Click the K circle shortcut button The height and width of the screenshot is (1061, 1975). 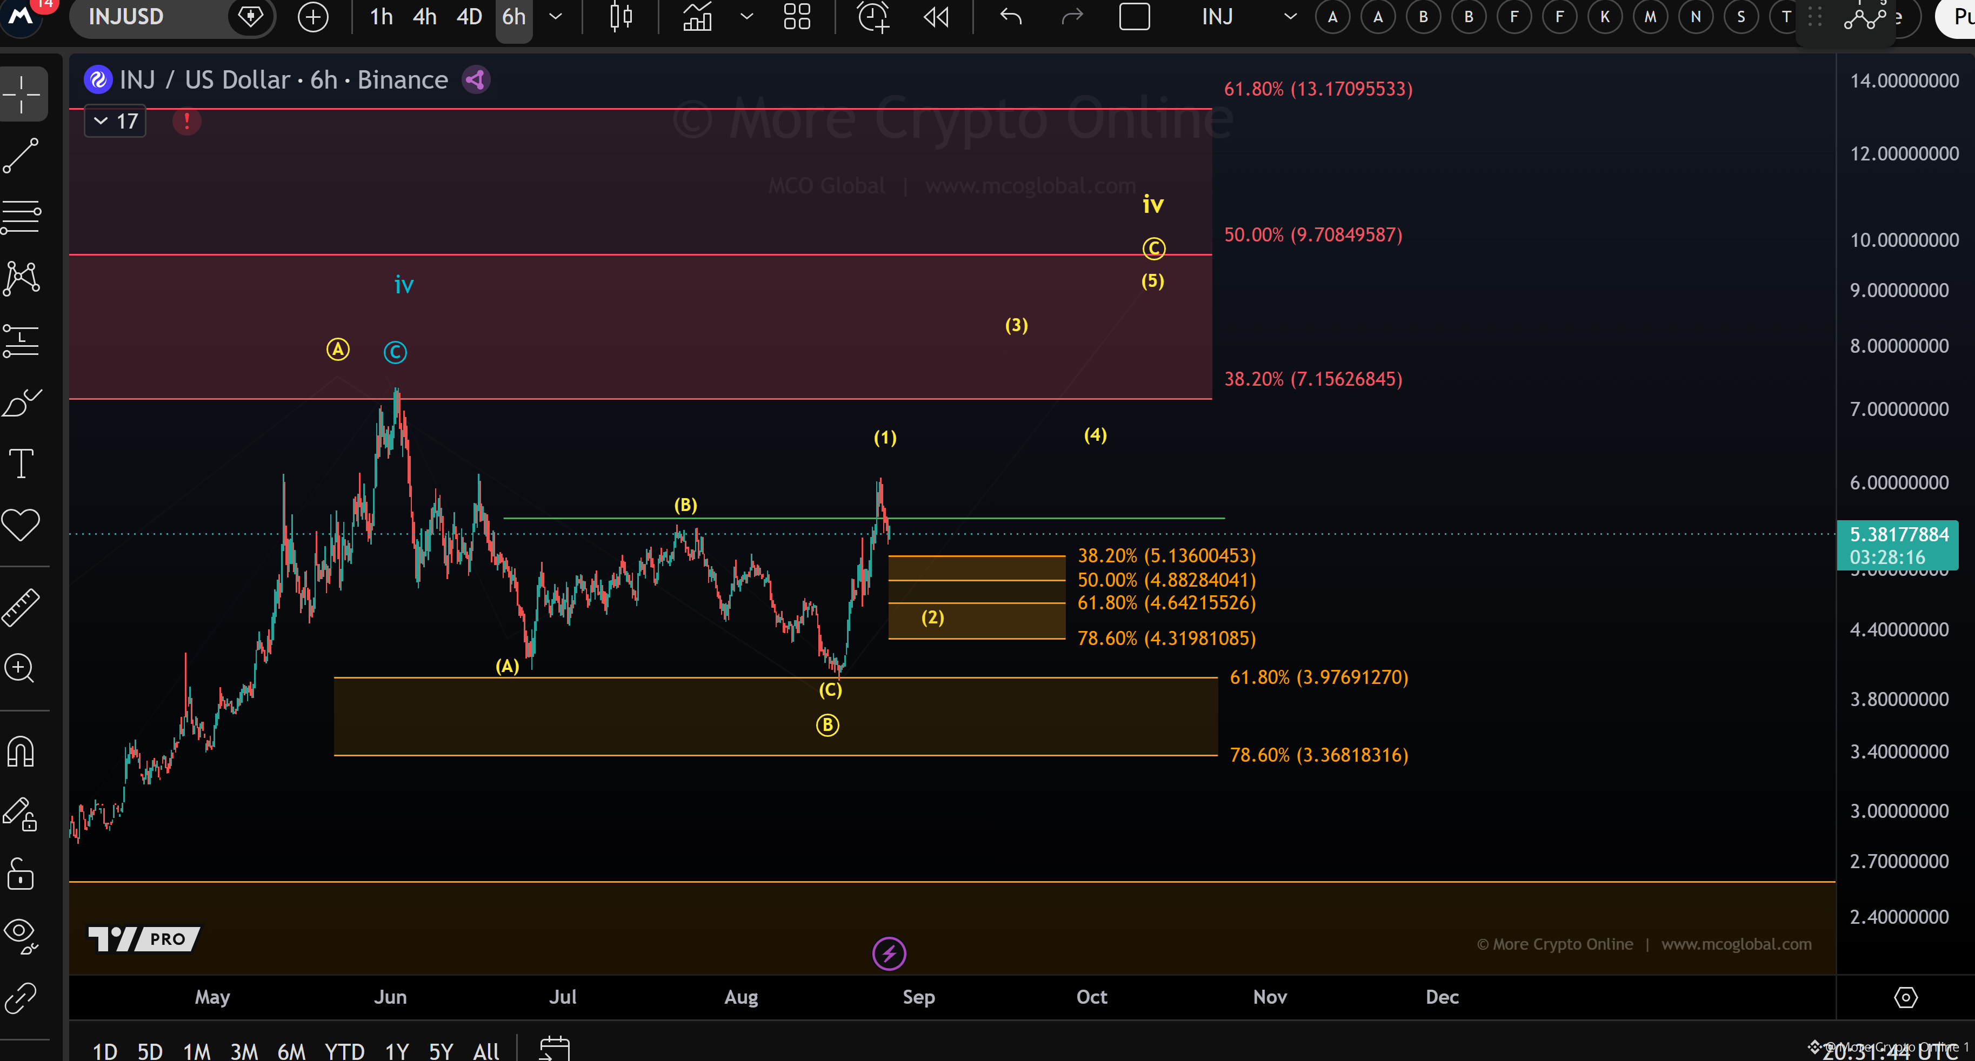pos(1605,17)
